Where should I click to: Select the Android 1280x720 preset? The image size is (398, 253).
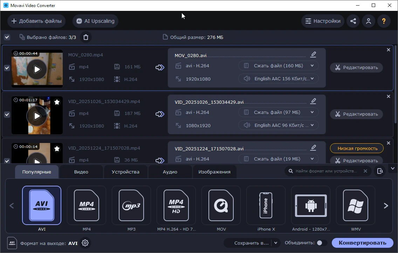tap(311, 205)
